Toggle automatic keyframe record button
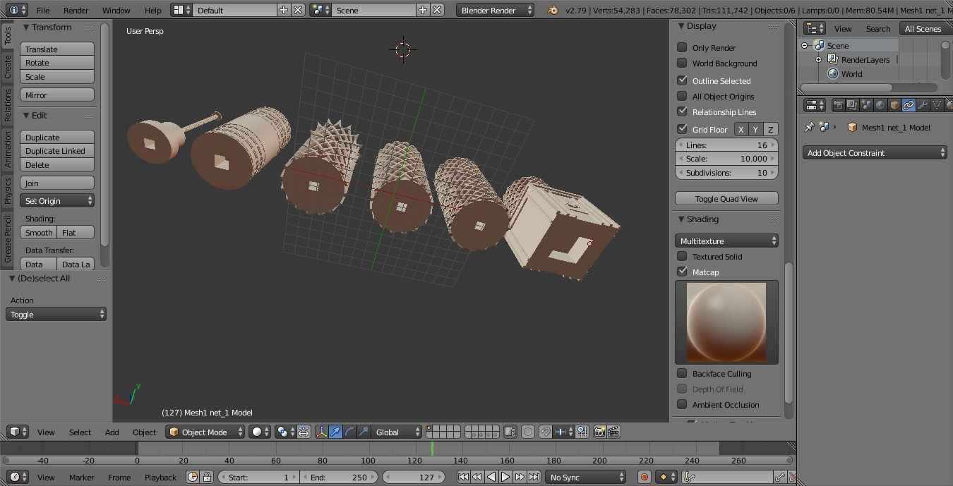Image resolution: width=953 pixels, height=486 pixels. [x=644, y=478]
